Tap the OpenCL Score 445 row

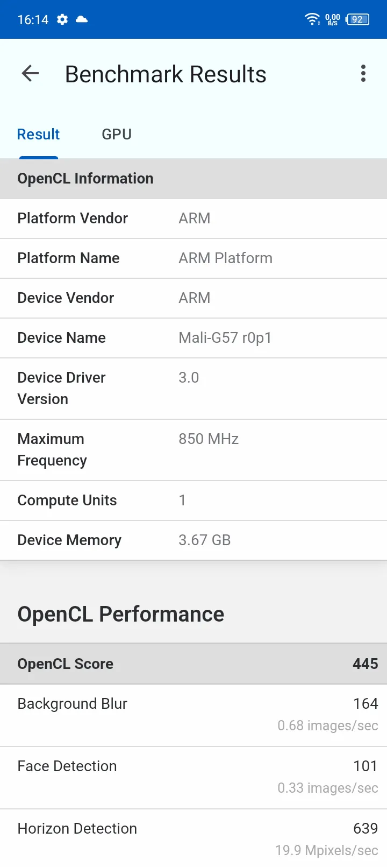click(x=193, y=664)
